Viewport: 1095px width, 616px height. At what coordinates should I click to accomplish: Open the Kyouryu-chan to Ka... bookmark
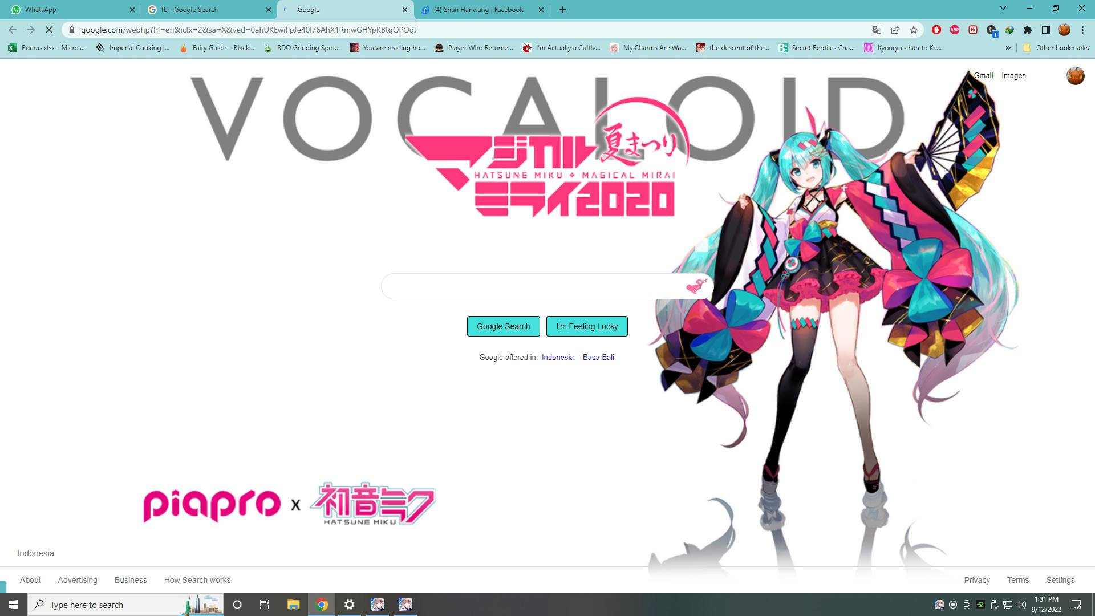click(x=903, y=48)
